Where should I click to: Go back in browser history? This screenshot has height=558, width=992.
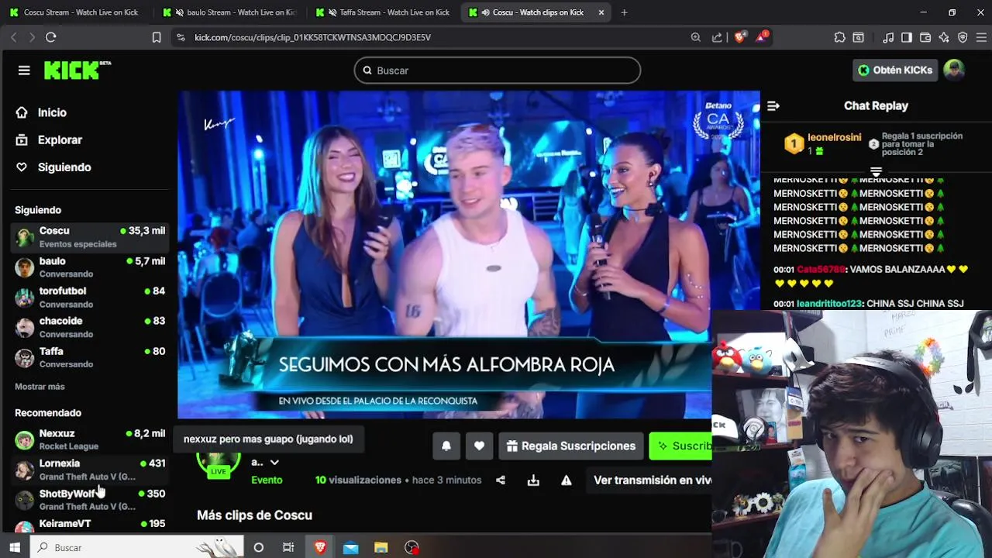pos(13,37)
